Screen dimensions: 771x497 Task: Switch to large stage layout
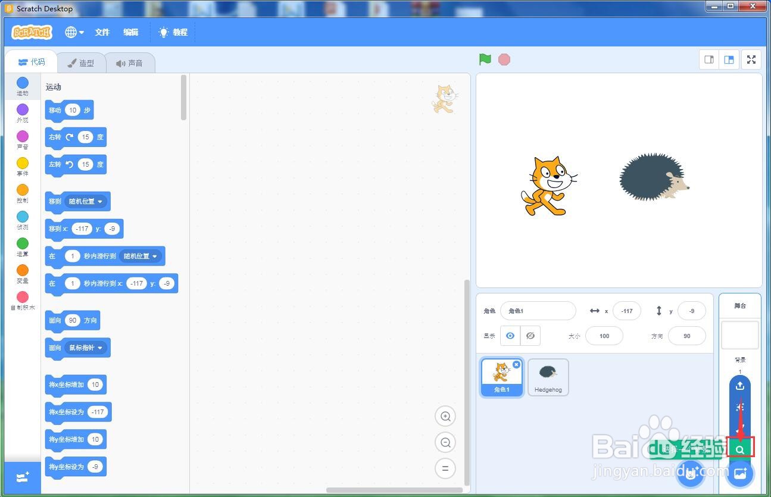coord(729,60)
